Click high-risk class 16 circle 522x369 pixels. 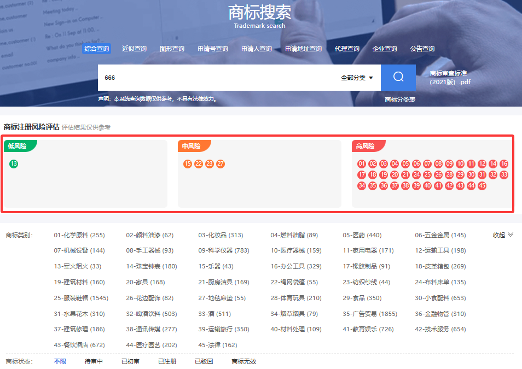(x=504, y=164)
